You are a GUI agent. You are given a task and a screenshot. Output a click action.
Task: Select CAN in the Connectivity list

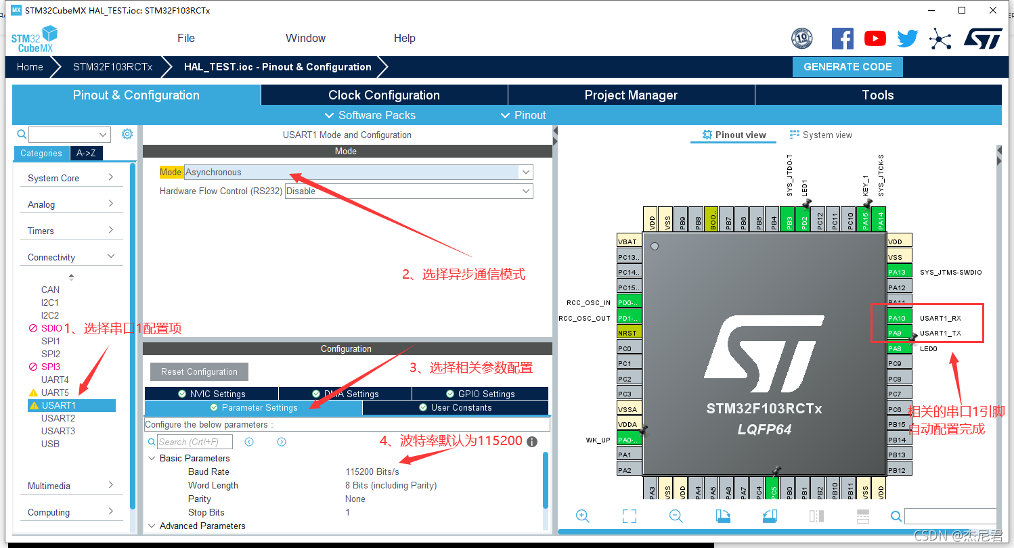[50, 290]
